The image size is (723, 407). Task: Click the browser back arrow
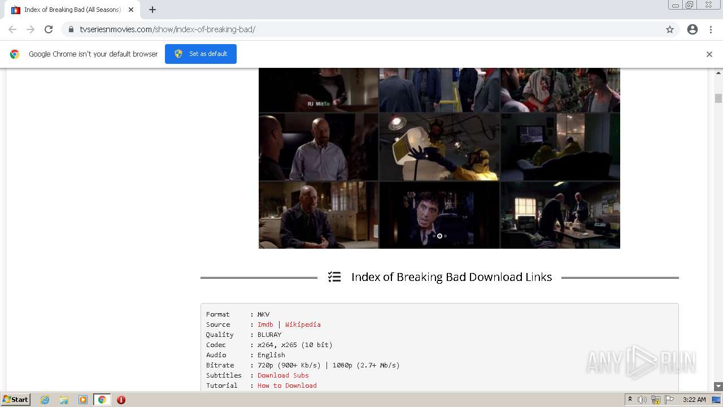(x=12, y=29)
